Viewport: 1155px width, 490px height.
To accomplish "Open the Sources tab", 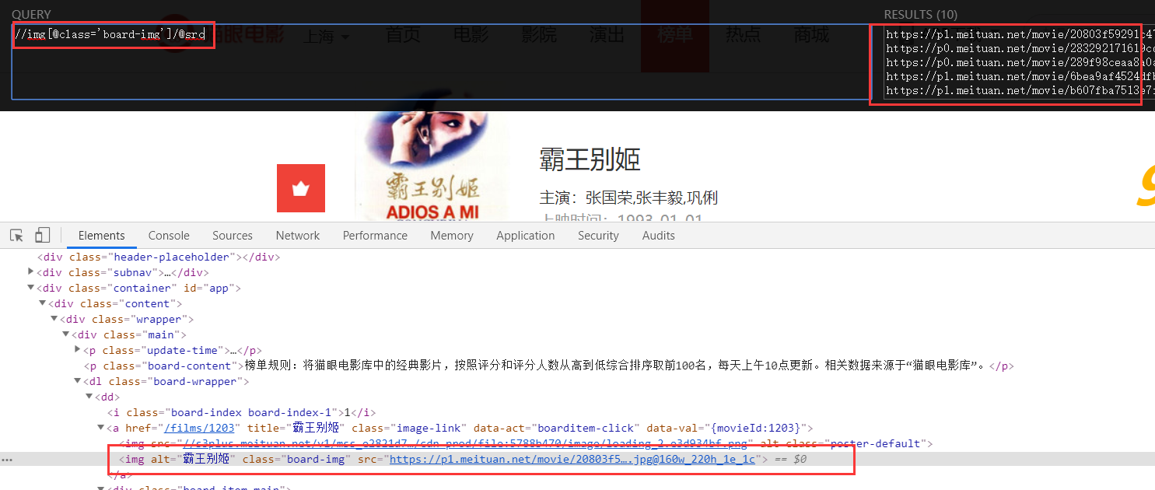I will [x=233, y=236].
